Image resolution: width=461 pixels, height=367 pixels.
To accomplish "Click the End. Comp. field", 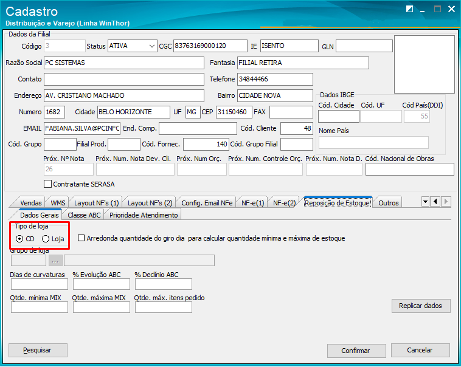I will [x=198, y=128].
